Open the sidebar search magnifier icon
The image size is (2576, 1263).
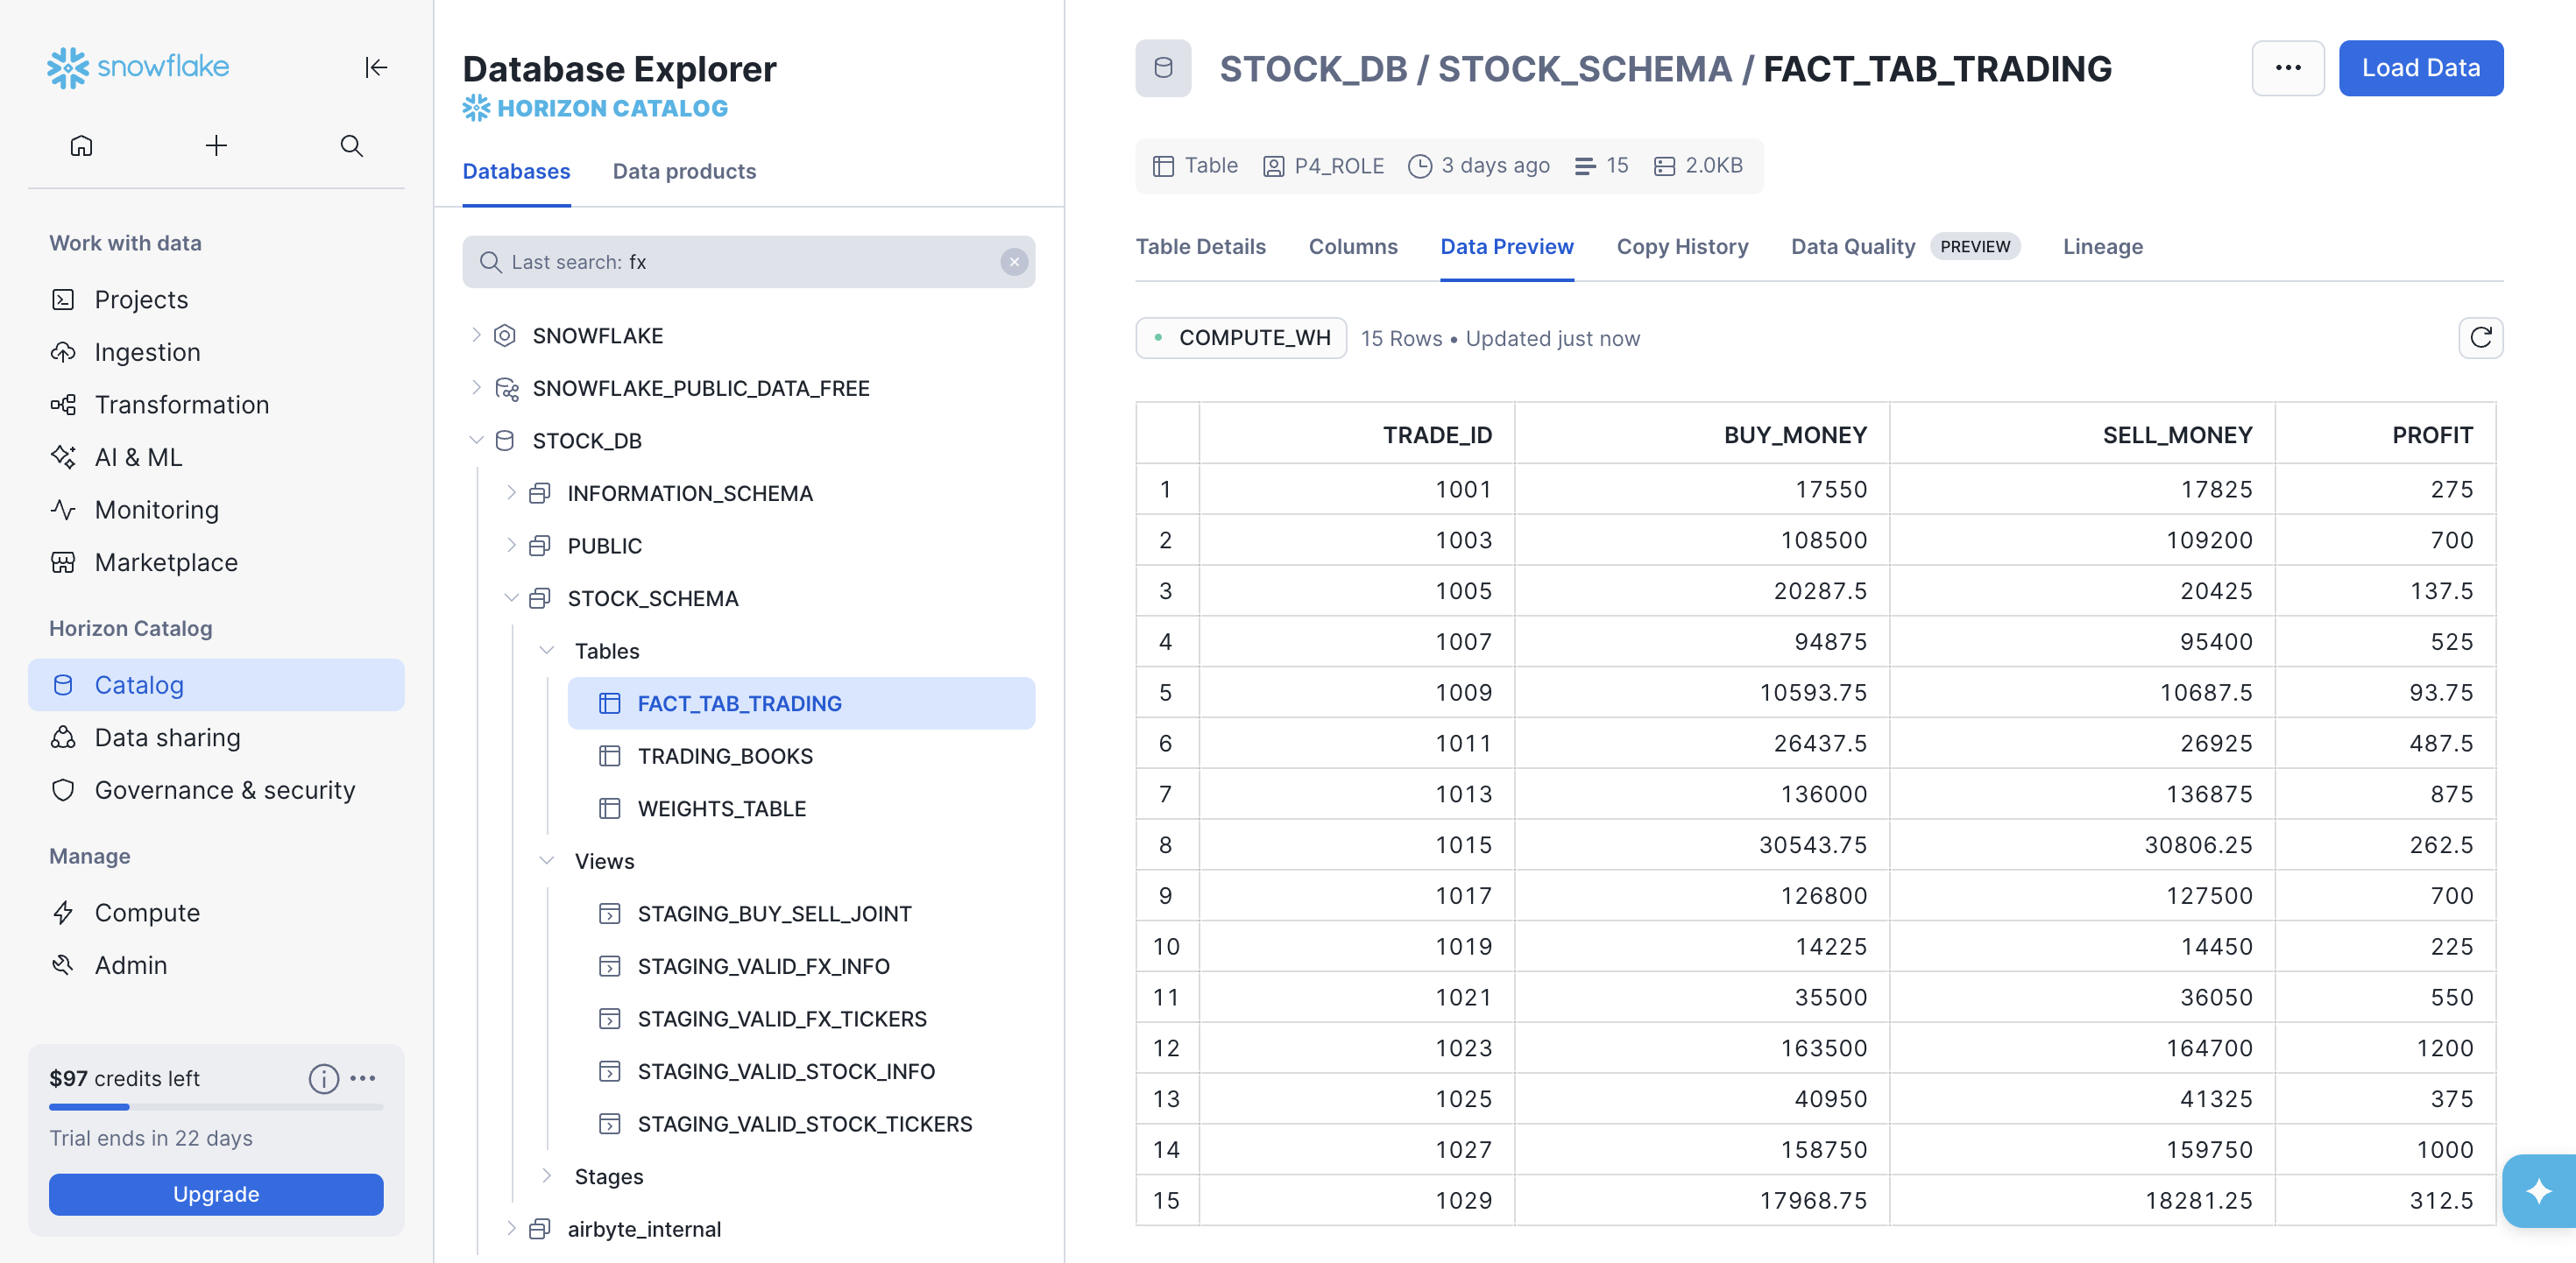tap(351, 146)
